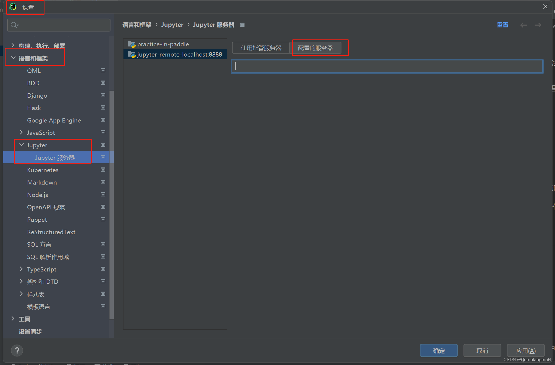Expand the JavaScript tree node
Image resolution: width=555 pixels, height=365 pixels.
click(x=21, y=132)
